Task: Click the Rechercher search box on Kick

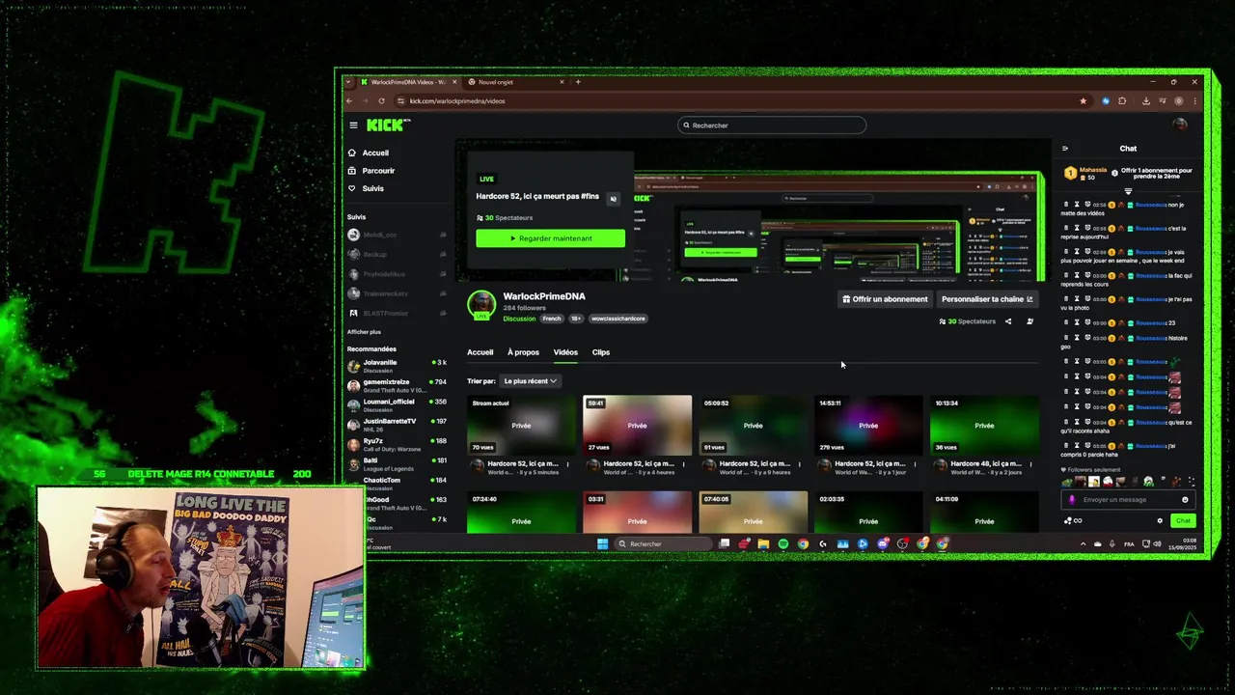Action: pyautogui.click(x=772, y=125)
